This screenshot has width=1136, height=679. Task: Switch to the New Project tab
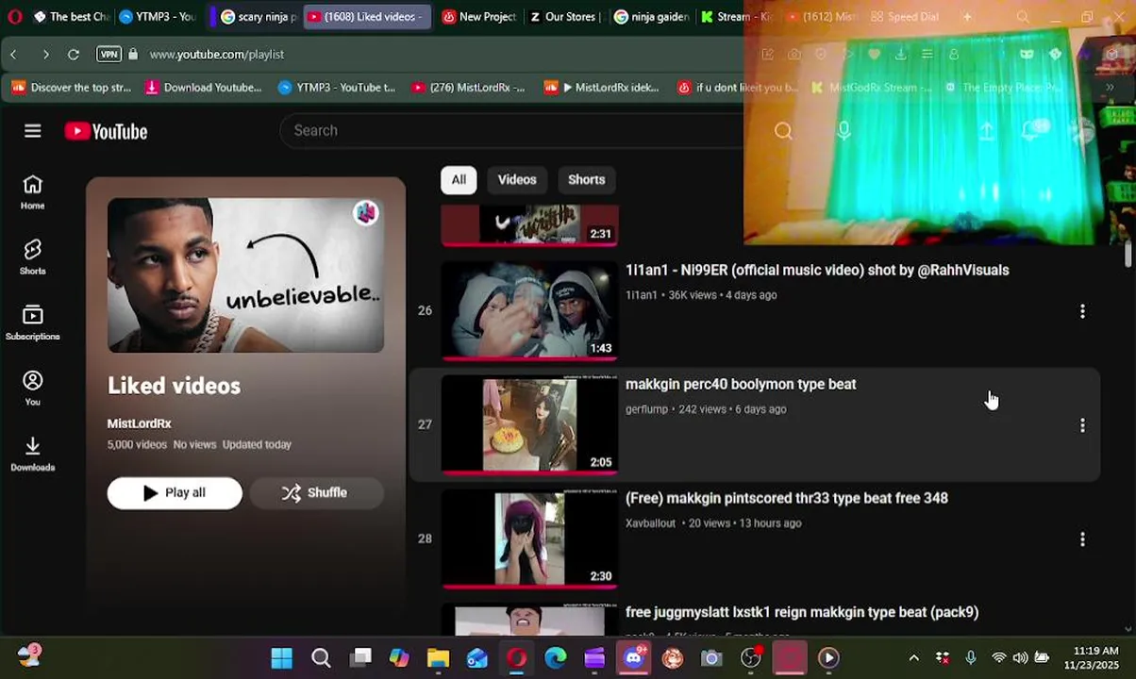pyautogui.click(x=479, y=17)
